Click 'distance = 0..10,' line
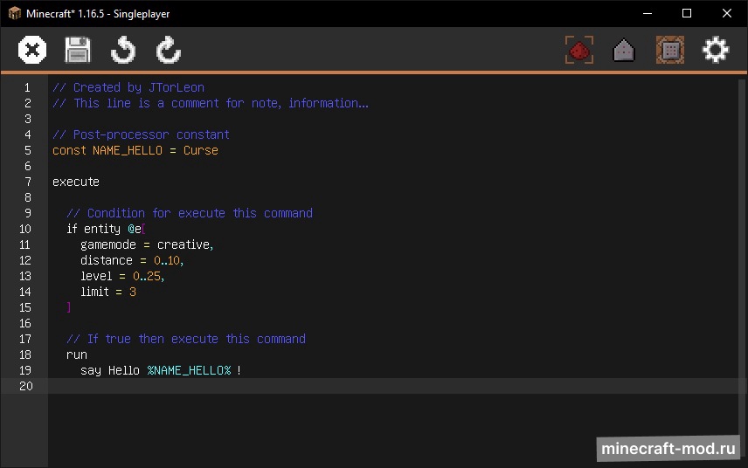This screenshot has width=748, height=468. point(132,261)
